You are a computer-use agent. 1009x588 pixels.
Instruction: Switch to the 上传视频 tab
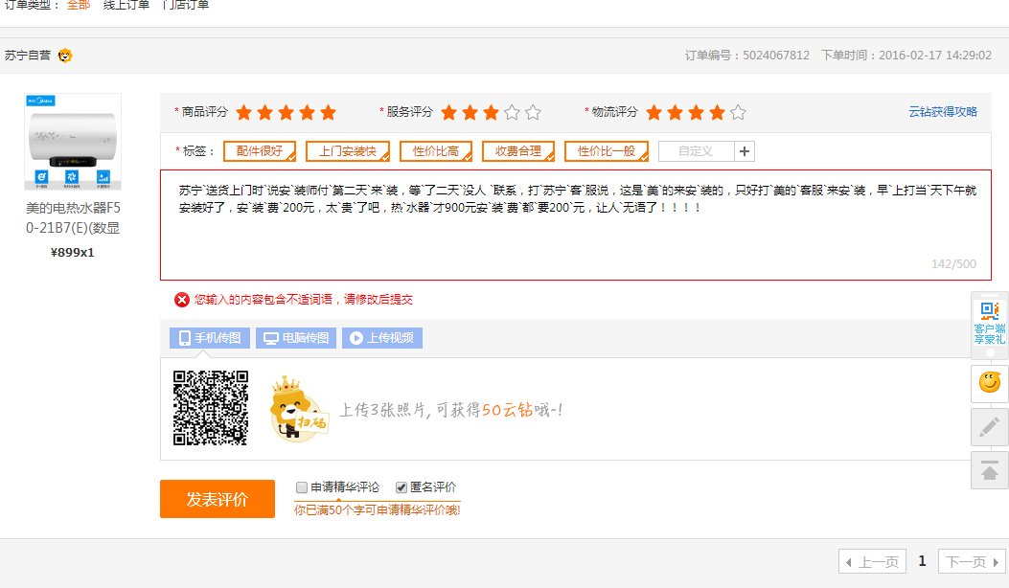pos(381,338)
